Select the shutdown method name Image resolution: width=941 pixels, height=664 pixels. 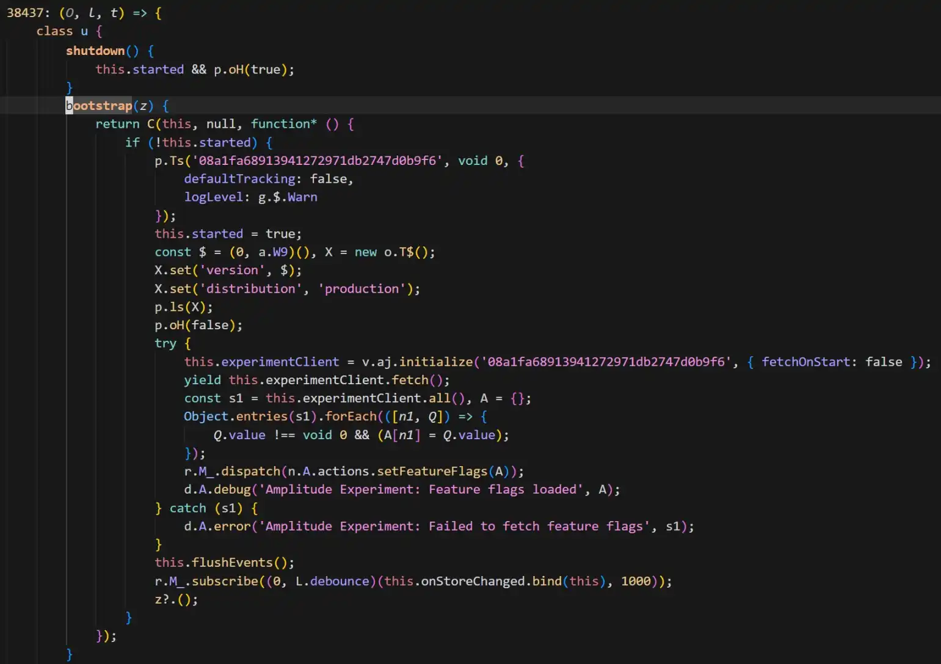(95, 51)
